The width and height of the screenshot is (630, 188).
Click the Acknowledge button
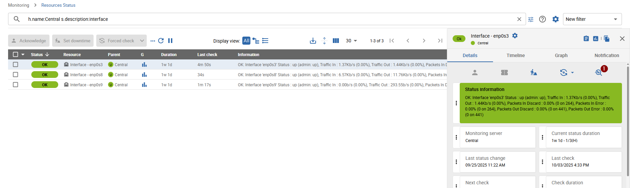point(29,41)
